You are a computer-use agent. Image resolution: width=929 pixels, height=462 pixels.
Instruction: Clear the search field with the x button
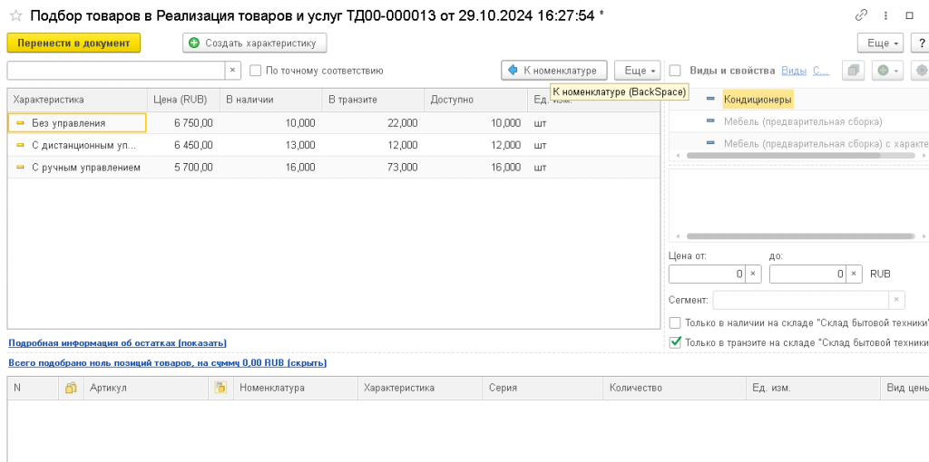[233, 71]
